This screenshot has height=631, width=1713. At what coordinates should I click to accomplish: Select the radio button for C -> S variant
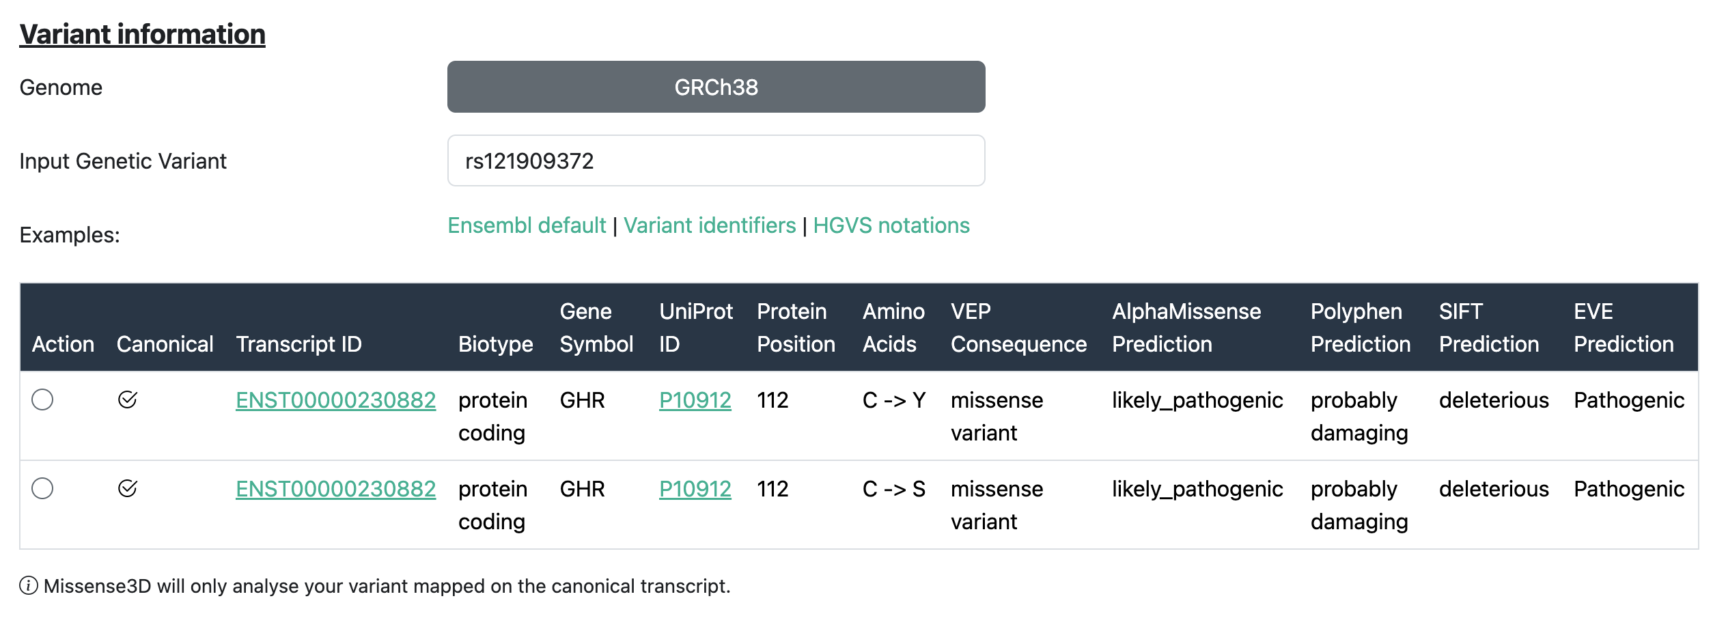[x=42, y=488]
